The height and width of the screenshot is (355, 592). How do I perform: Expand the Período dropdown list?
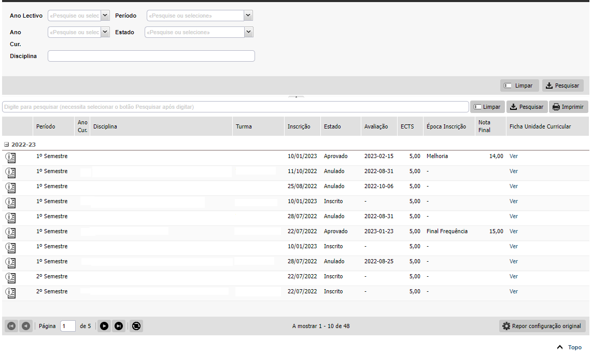[x=248, y=16]
